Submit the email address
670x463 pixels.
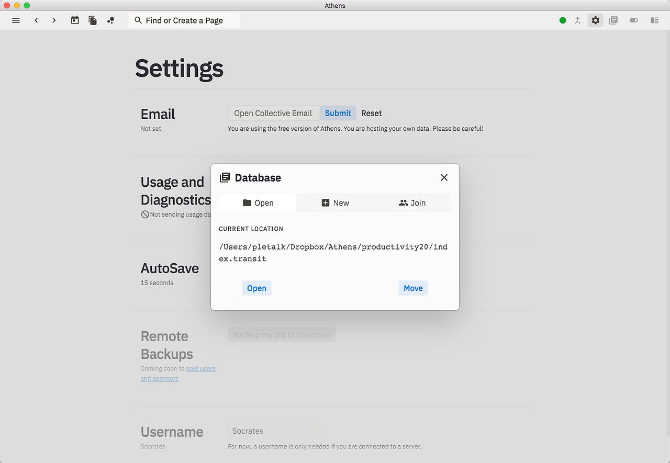click(x=338, y=113)
